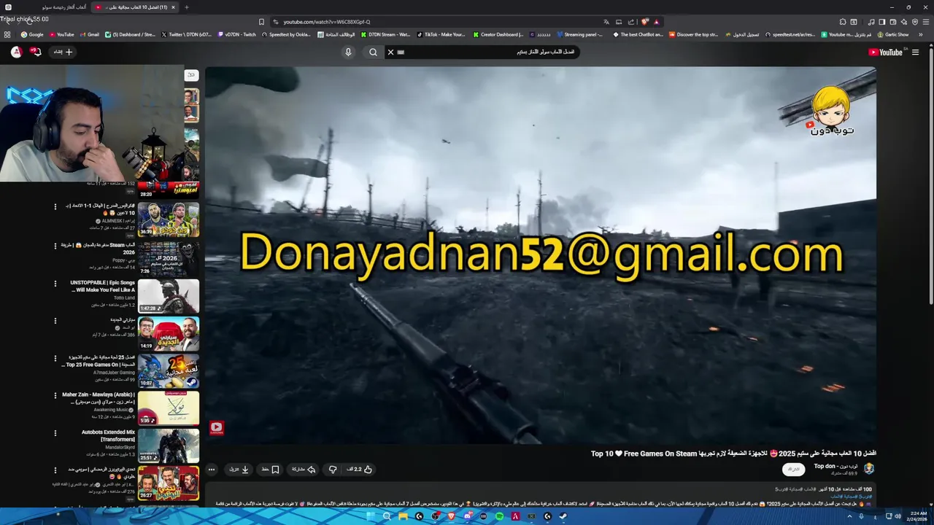934x525 pixels.
Task: Click the main video player to pause
Action: tap(540, 255)
